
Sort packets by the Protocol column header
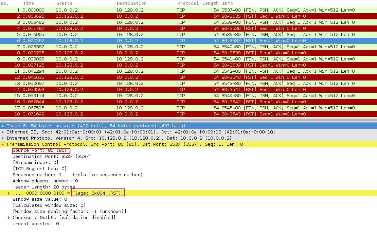click(188, 3)
